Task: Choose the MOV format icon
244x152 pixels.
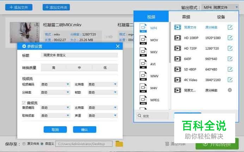Action: click(143, 40)
